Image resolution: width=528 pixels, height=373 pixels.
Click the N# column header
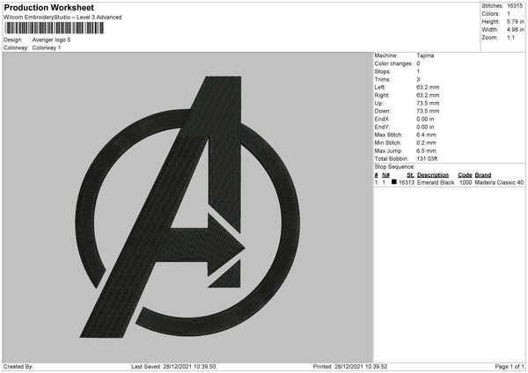tap(386, 175)
